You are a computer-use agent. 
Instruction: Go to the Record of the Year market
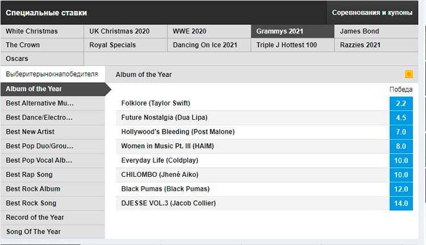[52, 217]
